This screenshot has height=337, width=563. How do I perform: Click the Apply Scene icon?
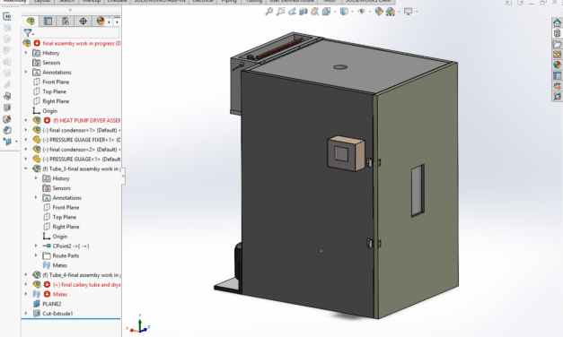tap(391, 12)
